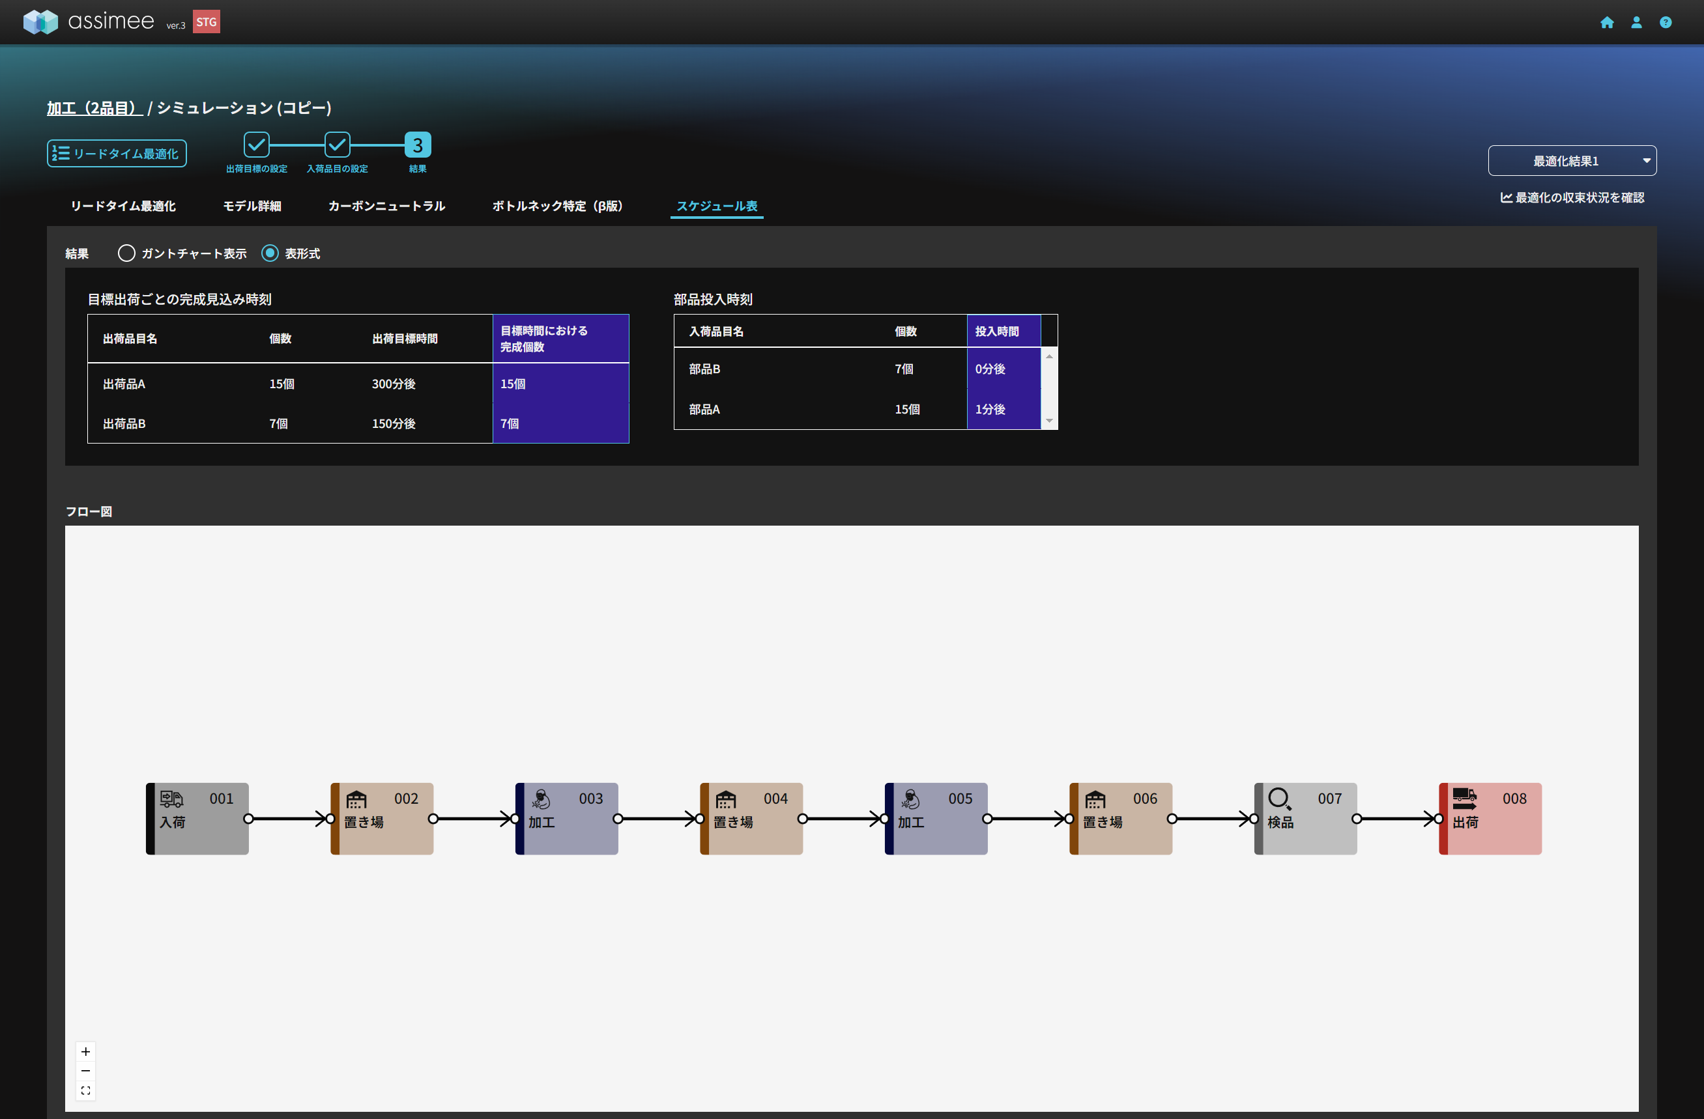
Task: Click shipping truck icon on node 008 出荷
Action: [1464, 799]
